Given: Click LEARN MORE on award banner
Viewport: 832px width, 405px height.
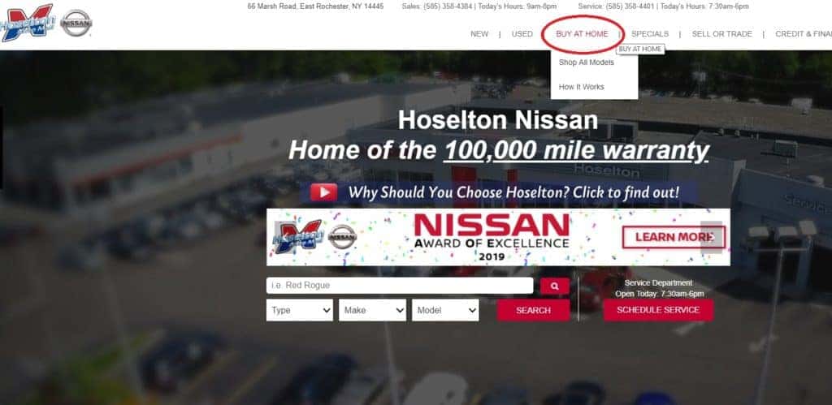Looking at the screenshot, I should (x=674, y=237).
